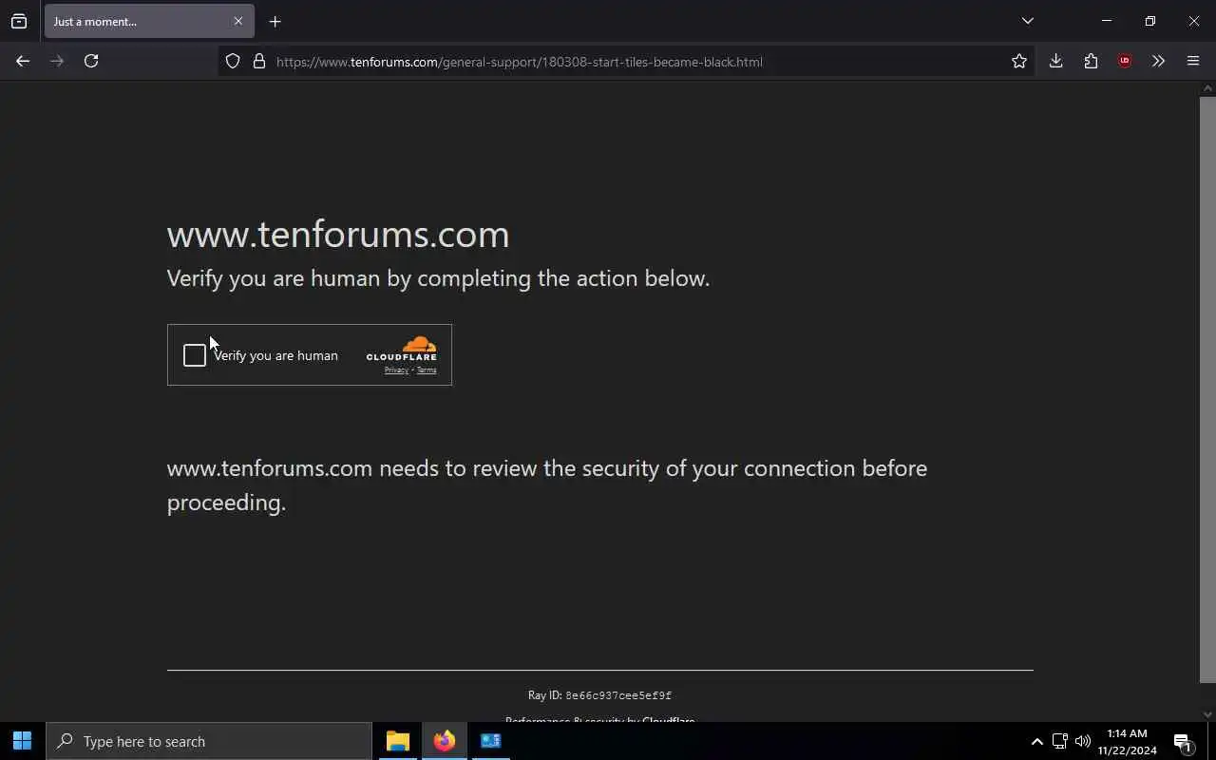Open the tracking protection shield icon
1216x760 pixels.
pos(233,62)
